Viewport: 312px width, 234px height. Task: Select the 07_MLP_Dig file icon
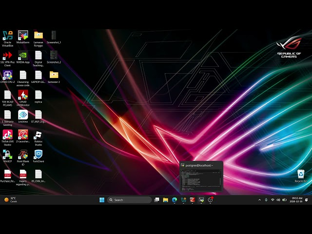pyautogui.click(x=39, y=116)
